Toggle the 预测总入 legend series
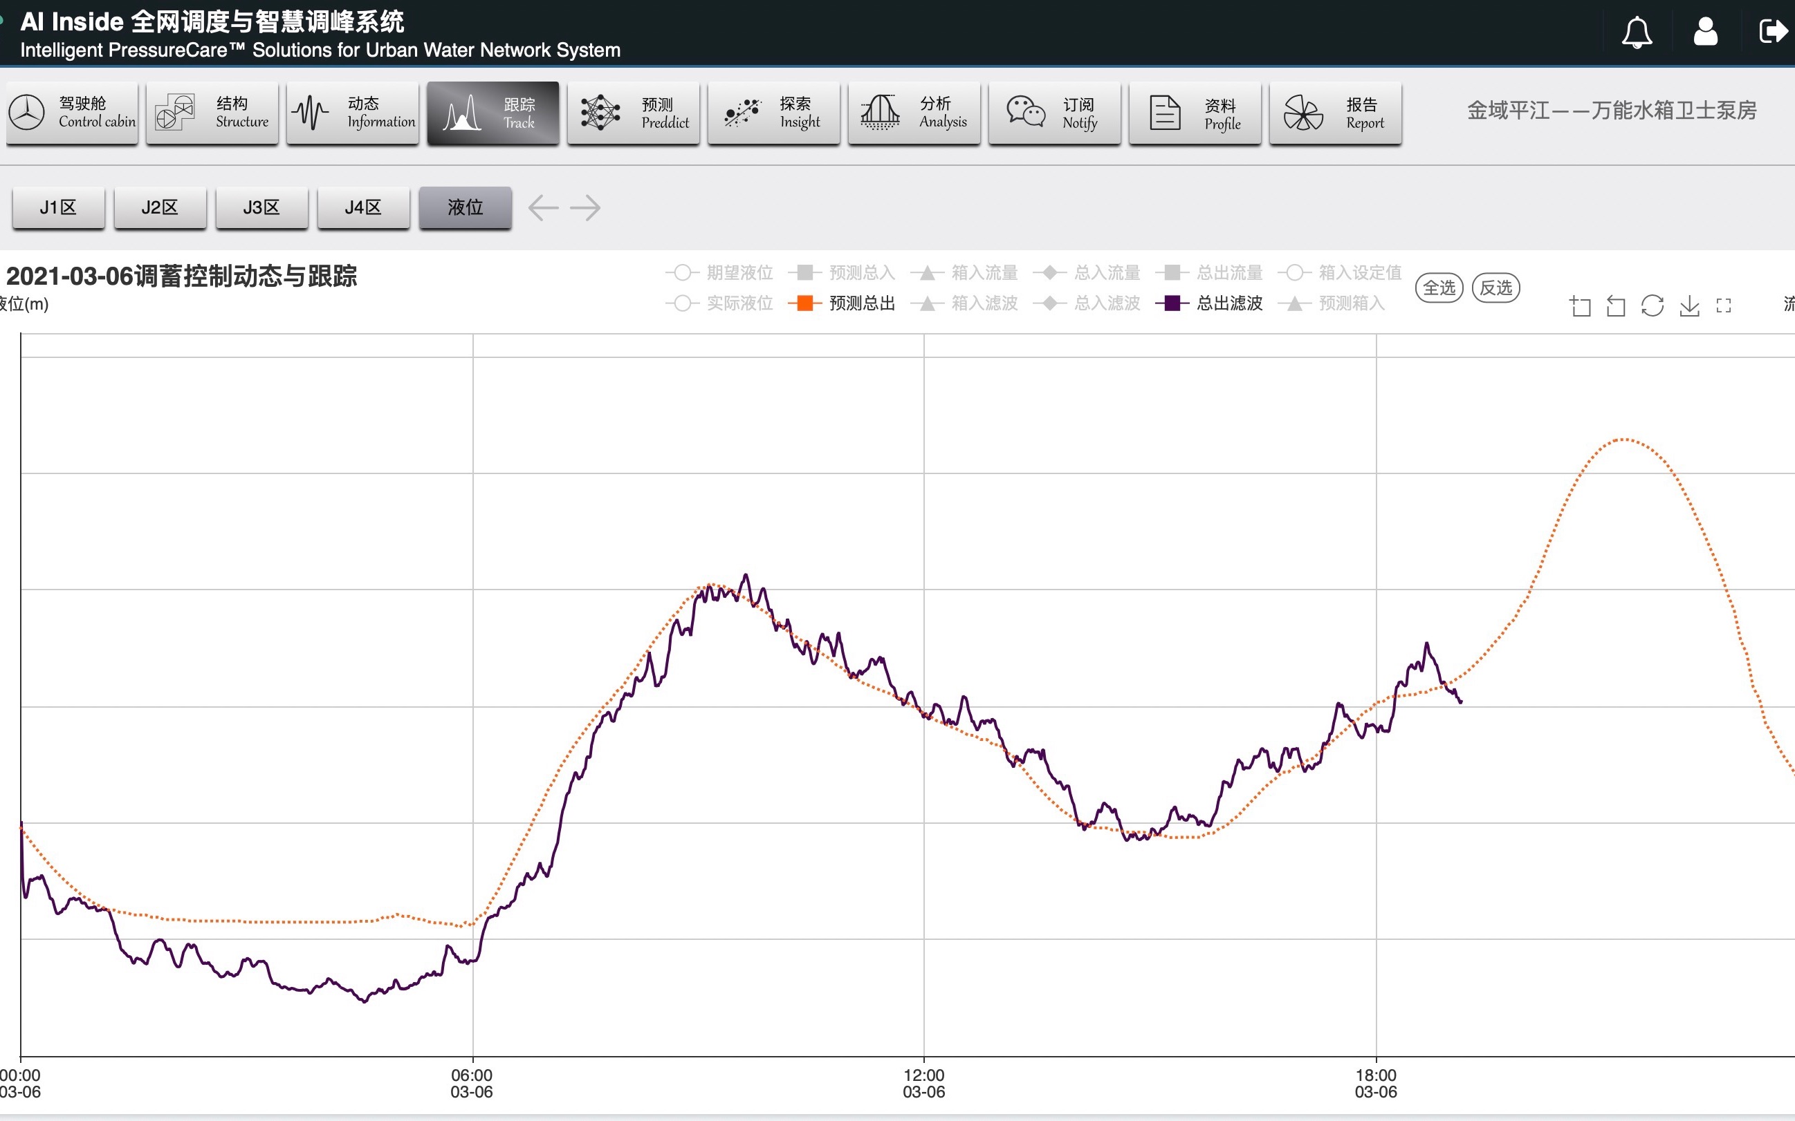 (842, 273)
